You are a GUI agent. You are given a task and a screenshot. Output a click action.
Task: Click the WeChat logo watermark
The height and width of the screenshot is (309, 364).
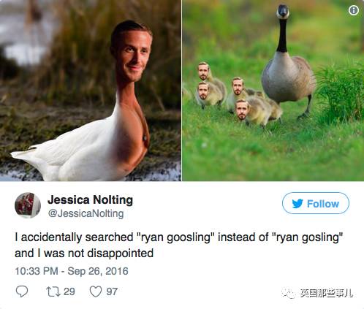289,293
